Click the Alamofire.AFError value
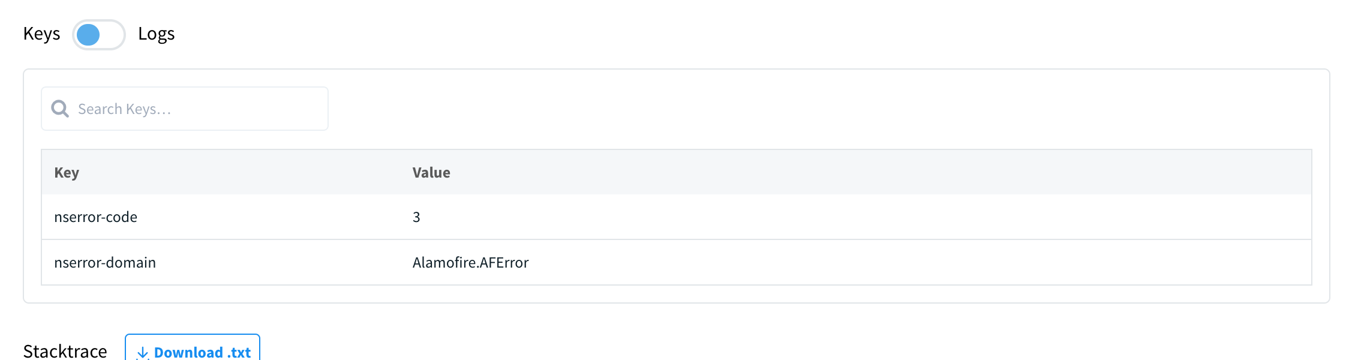The height and width of the screenshot is (360, 1346). (x=471, y=262)
